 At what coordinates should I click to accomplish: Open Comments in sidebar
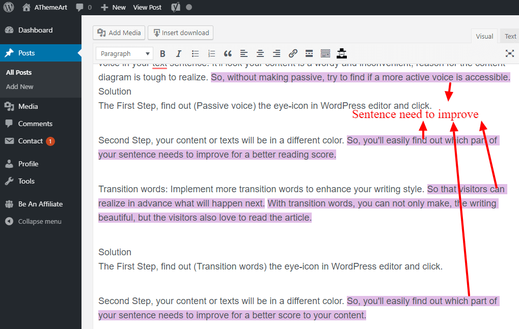[x=35, y=124]
